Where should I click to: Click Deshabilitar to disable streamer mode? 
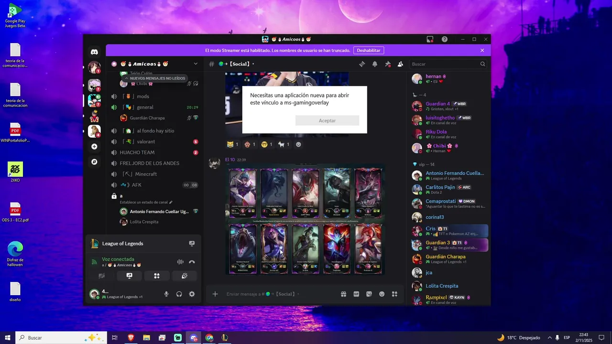369,50
